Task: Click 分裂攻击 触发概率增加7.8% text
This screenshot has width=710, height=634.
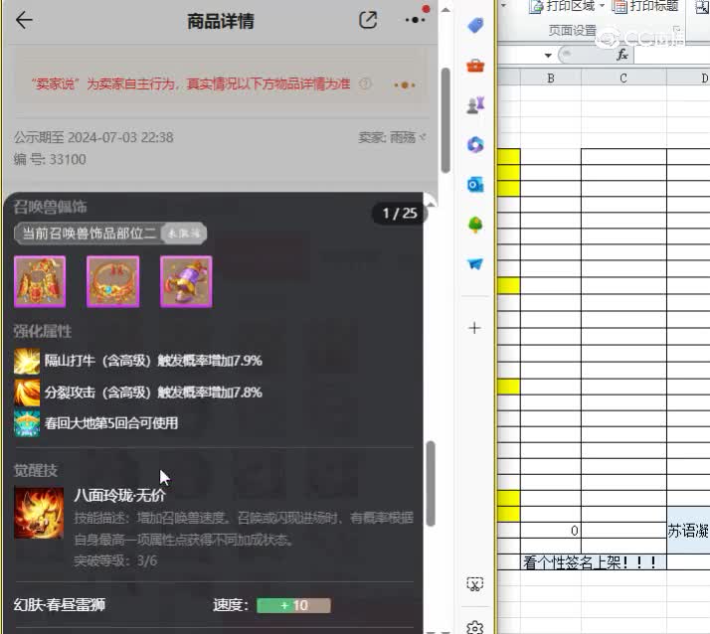Action: tap(153, 393)
